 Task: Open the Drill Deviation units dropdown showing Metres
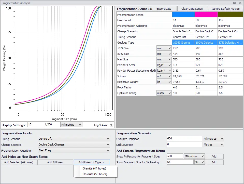point(213,144)
